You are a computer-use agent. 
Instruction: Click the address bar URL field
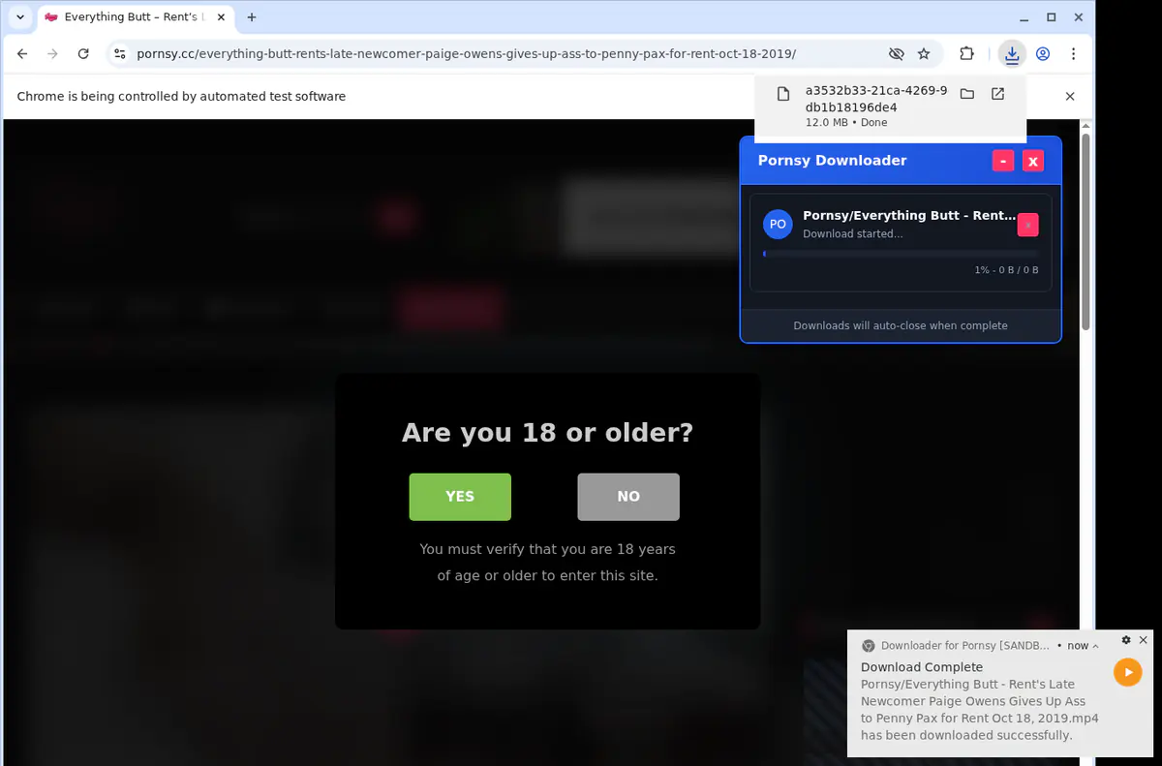466,54
